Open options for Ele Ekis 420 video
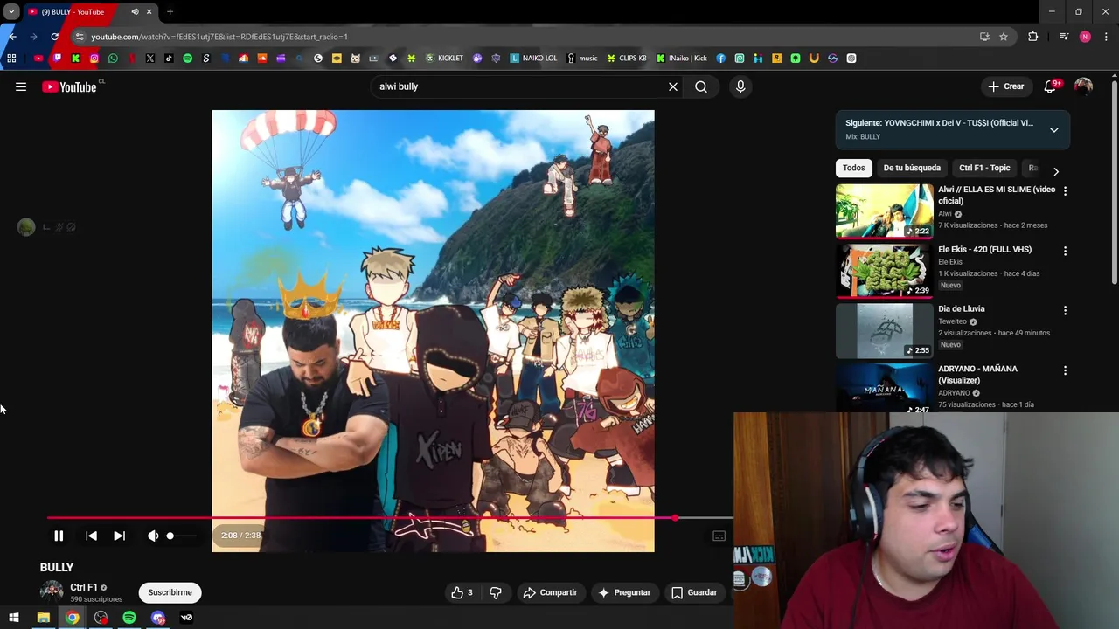This screenshot has width=1119, height=629. (1065, 251)
